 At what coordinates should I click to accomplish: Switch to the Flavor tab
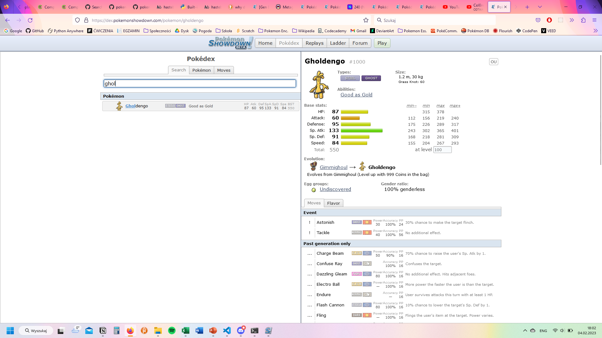333,203
